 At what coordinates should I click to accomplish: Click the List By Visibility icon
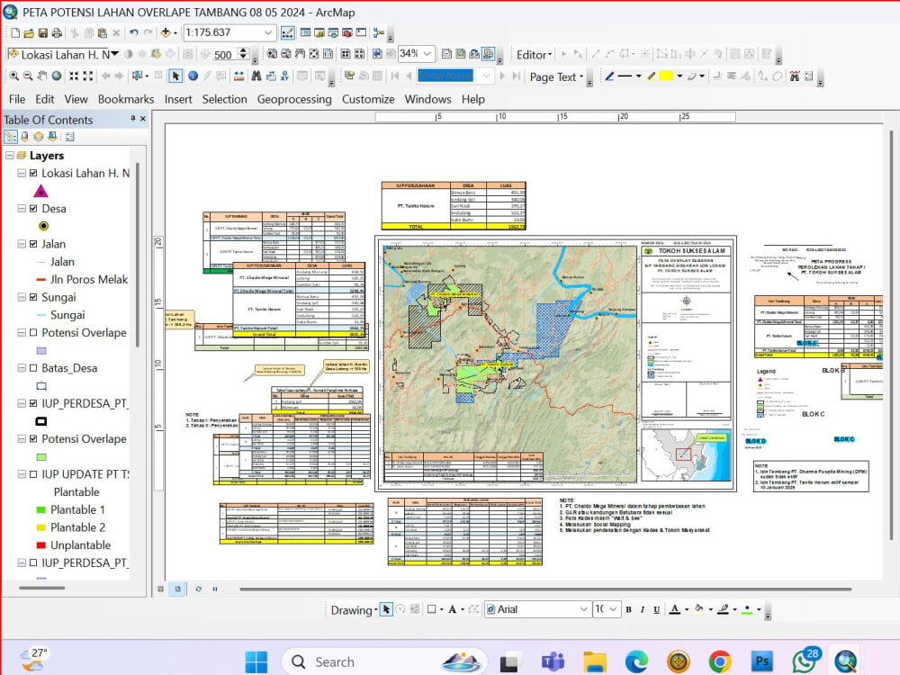pos(39,137)
